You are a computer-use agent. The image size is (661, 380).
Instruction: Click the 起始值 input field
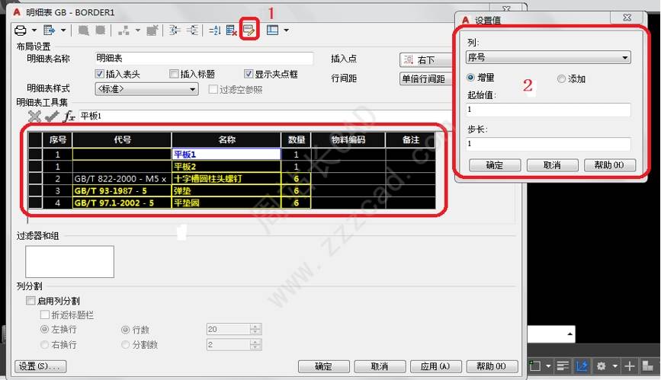pos(547,110)
